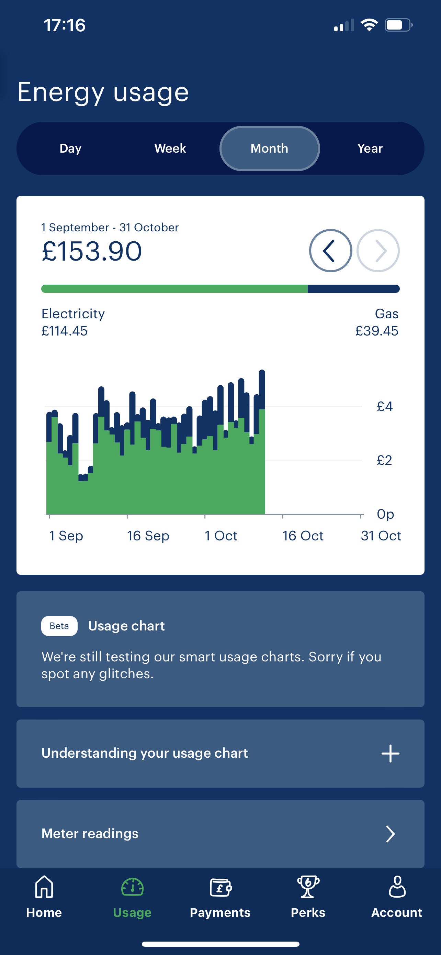Viewport: 441px width, 955px height.
Task: Tap the Electricity £114.45 label
Action: click(x=73, y=322)
